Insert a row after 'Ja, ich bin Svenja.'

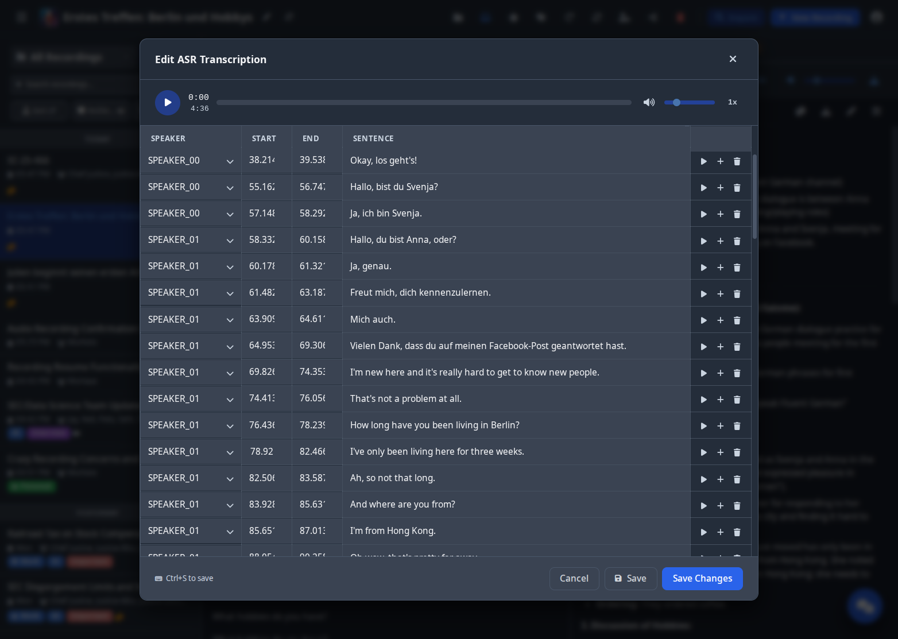pos(720,214)
